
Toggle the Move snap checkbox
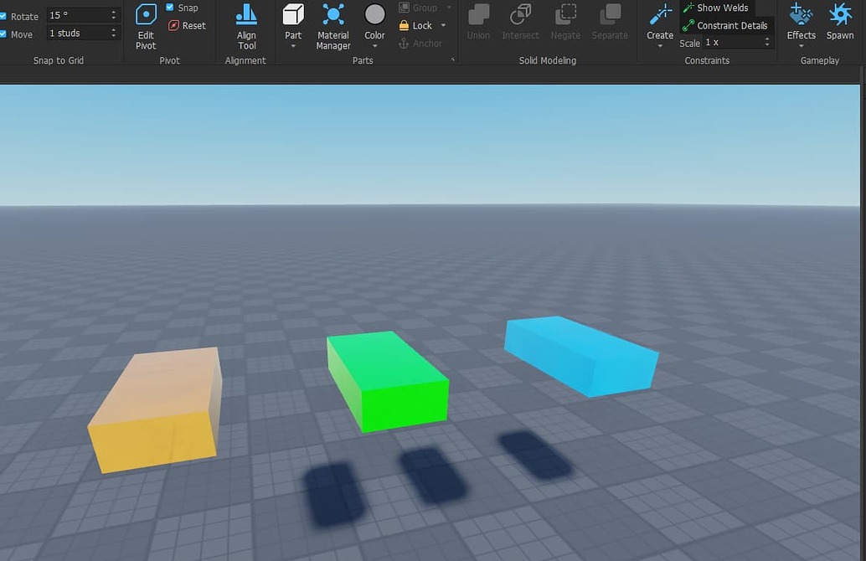pyautogui.click(x=4, y=33)
